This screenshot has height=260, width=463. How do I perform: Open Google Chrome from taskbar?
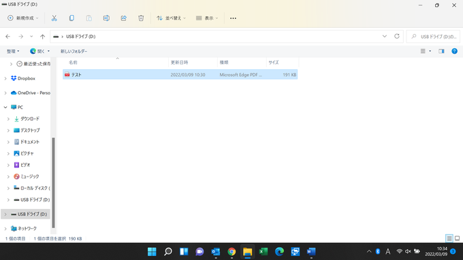231,251
